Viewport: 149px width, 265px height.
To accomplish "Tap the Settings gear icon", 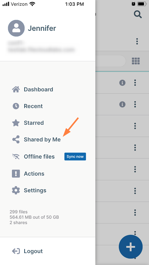I will point(16,190).
